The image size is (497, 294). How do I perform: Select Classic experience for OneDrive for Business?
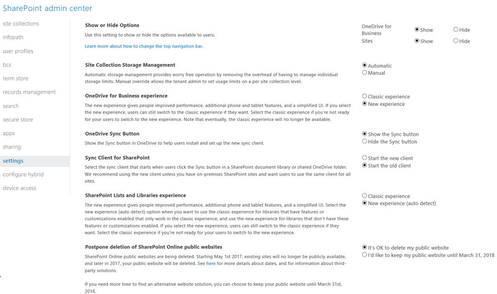(364, 97)
